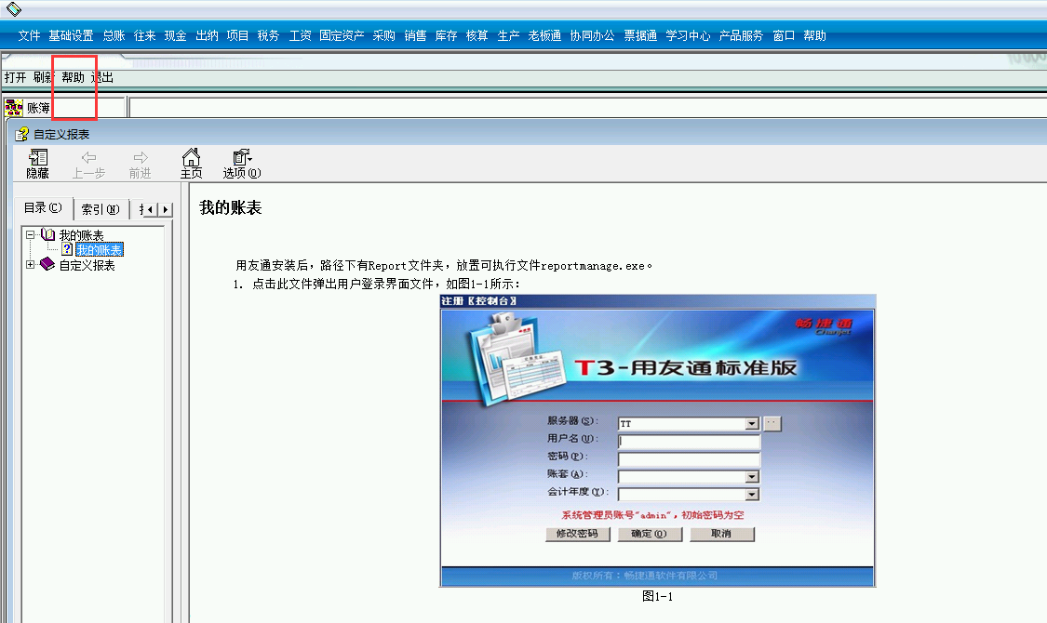Click the blank field beside 账簿
The width and height of the screenshot is (1047, 623).
click(587, 107)
